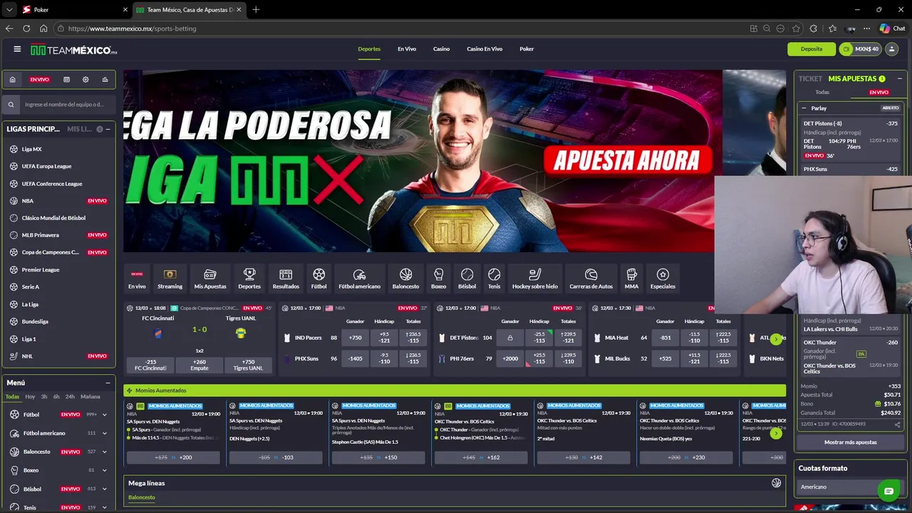Open the Resultados shortcut tile

[x=286, y=279]
